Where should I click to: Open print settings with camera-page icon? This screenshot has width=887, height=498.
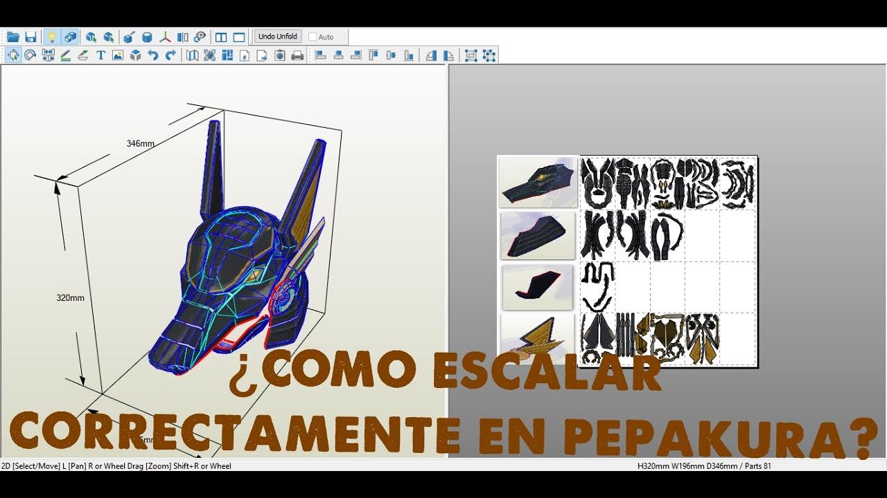(280, 55)
